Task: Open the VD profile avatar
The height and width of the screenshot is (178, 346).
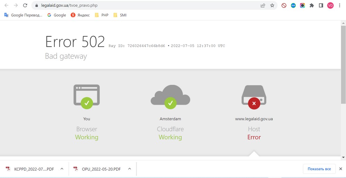Action: tap(330, 6)
